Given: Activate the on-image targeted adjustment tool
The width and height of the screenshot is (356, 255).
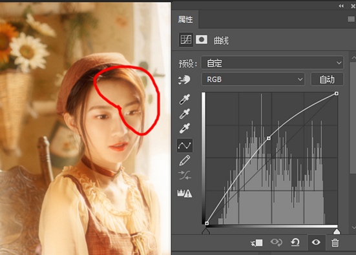Looking at the screenshot, I should point(184,80).
